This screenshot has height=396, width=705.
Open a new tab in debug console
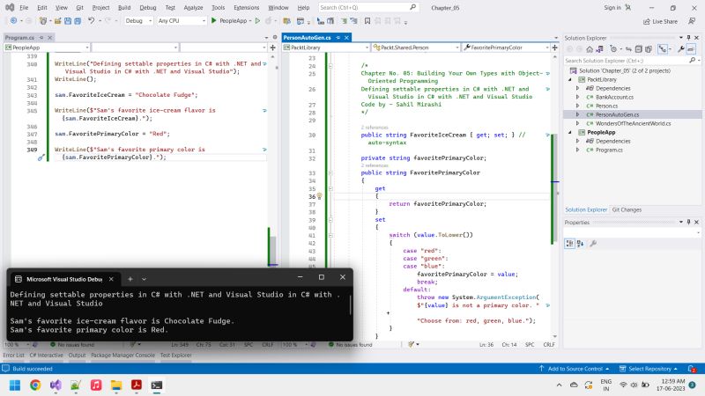[130, 279]
